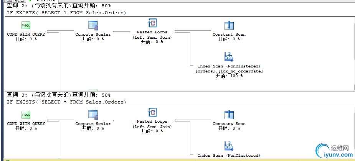Click 'Compute Scalar' label in query 3
The height and width of the screenshot is (161, 355).
coord(93,124)
